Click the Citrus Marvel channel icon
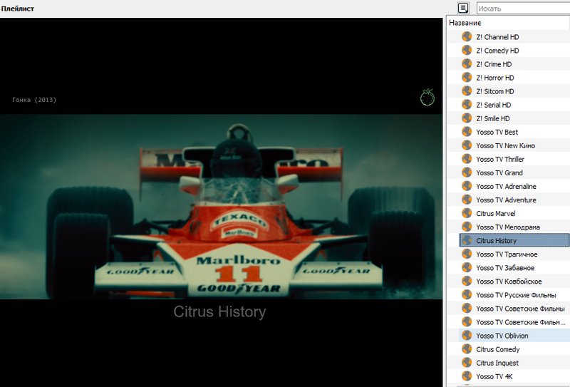 (x=467, y=213)
